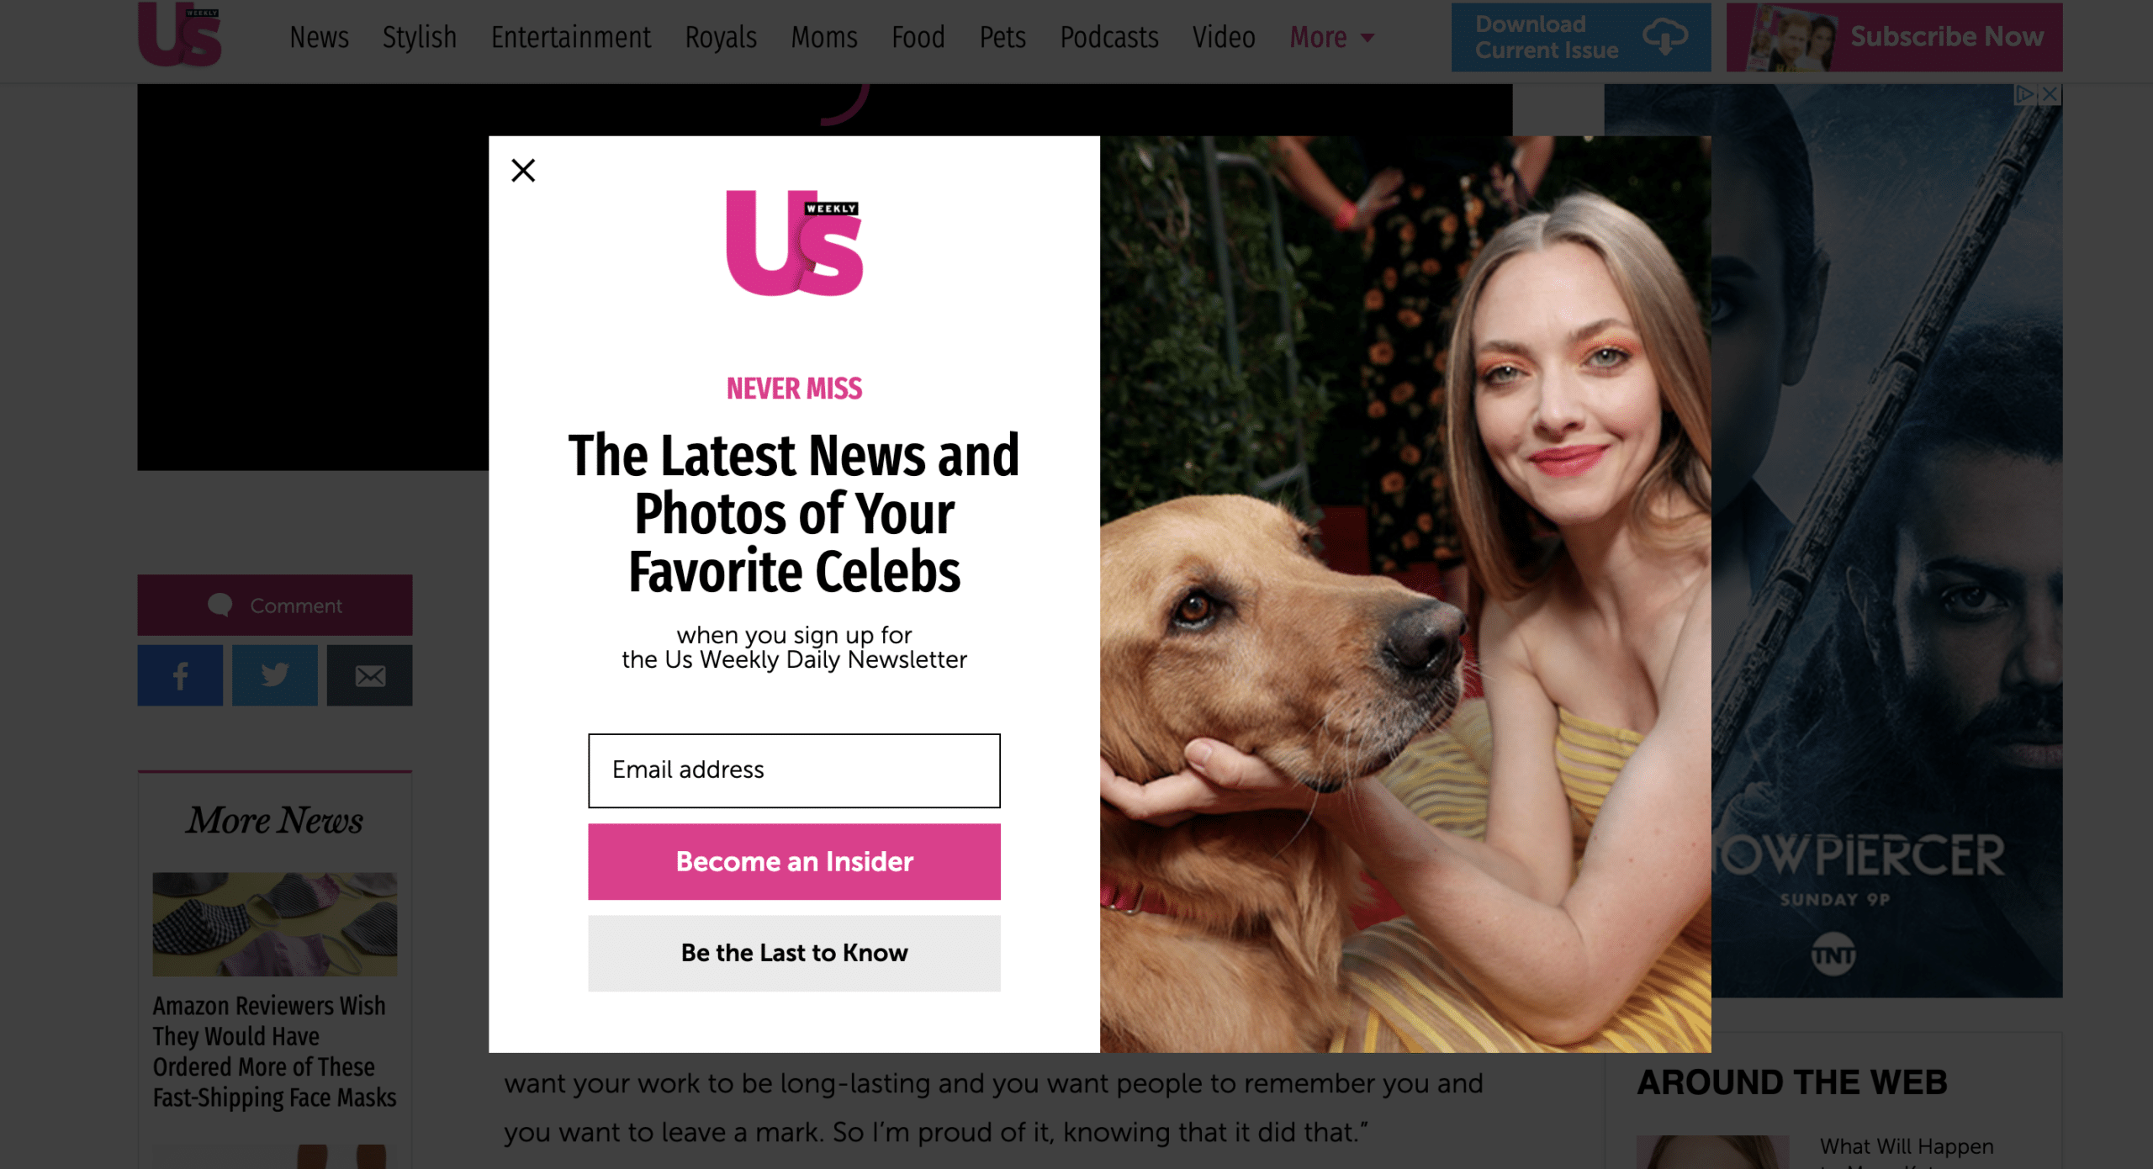
Task: Click the Become an Insider button
Action: coord(794,861)
